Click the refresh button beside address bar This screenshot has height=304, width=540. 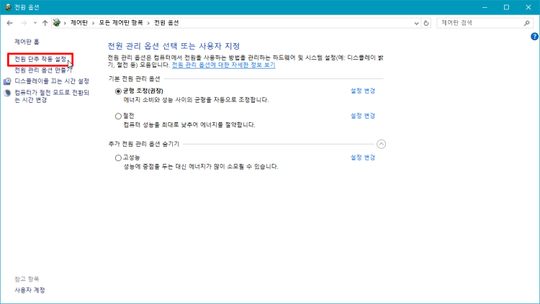[x=427, y=23]
